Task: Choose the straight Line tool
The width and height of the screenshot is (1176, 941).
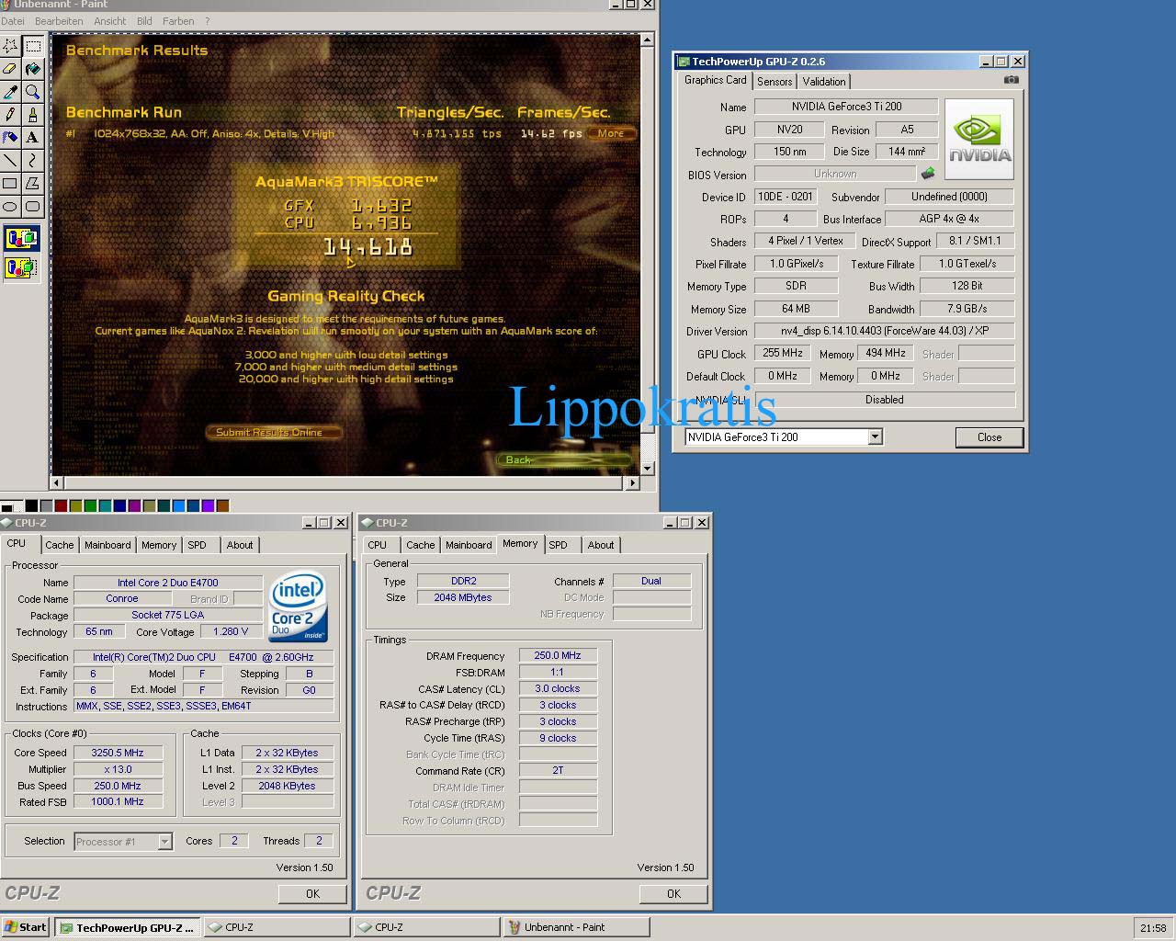Action: coord(10,160)
